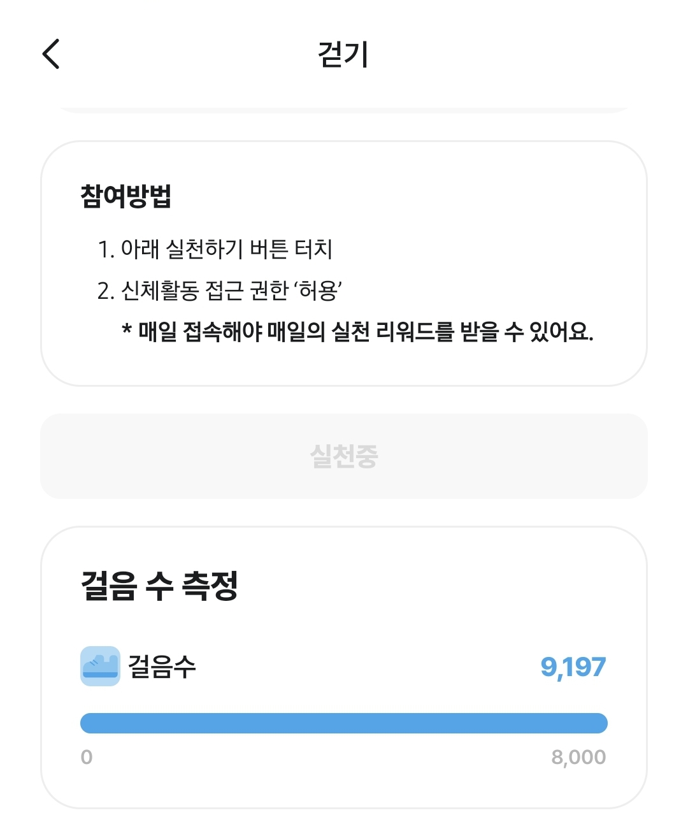This screenshot has width=688, height=815.
Task: Tap the back arrow icon
Action: (51, 54)
